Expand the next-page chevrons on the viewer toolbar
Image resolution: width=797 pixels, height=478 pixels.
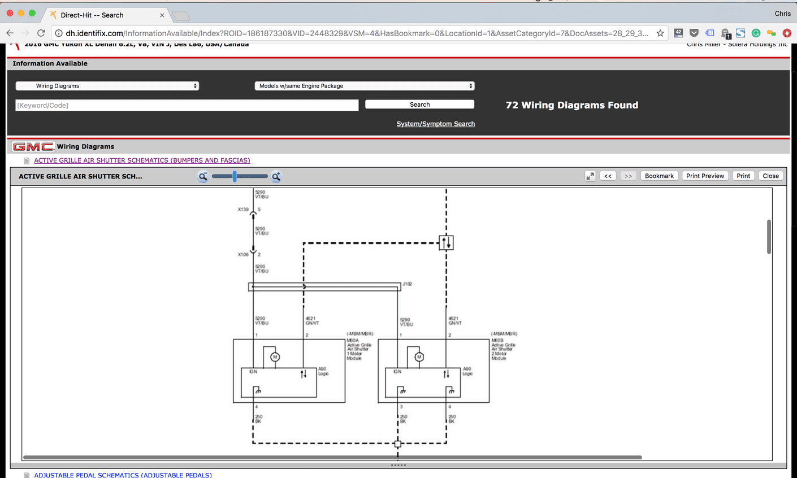[628, 176]
